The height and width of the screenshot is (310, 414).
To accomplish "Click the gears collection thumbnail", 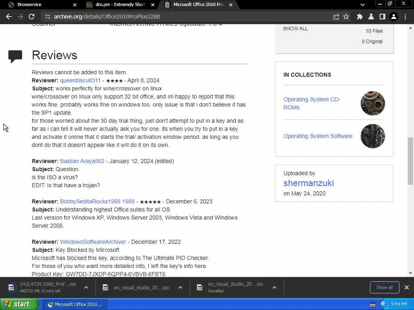I will 372,103.
